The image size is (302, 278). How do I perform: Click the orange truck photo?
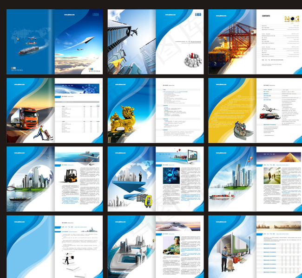coord(25,118)
